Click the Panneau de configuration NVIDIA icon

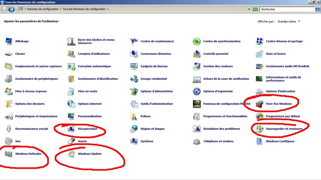pos(197,104)
